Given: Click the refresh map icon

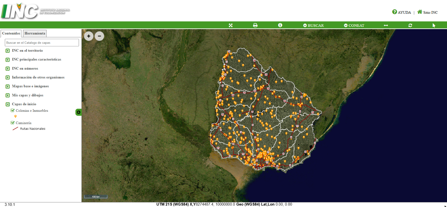Looking at the screenshot, I should pyautogui.click(x=410, y=25).
